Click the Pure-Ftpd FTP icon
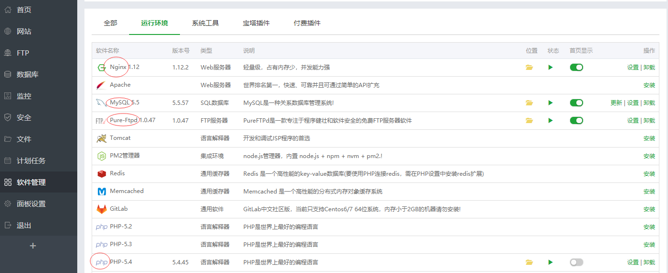668x273 pixels. (101, 121)
